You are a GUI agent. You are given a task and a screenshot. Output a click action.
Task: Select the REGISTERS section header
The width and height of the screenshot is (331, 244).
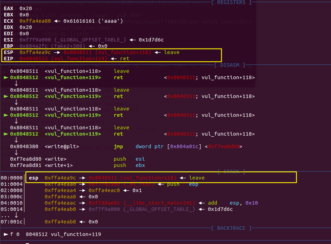click(231, 2)
